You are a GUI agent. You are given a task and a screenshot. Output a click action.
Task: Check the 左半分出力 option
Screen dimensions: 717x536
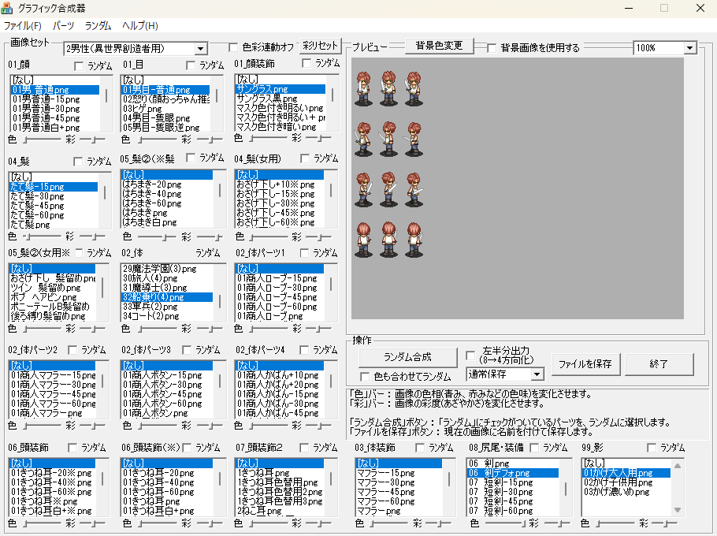(x=470, y=355)
